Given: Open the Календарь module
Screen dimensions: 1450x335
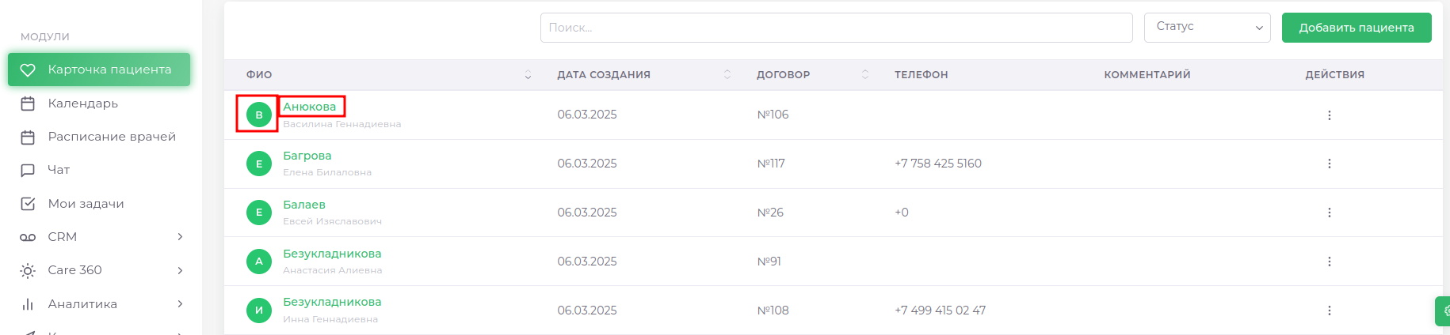Looking at the screenshot, I should click(x=82, y=104).
